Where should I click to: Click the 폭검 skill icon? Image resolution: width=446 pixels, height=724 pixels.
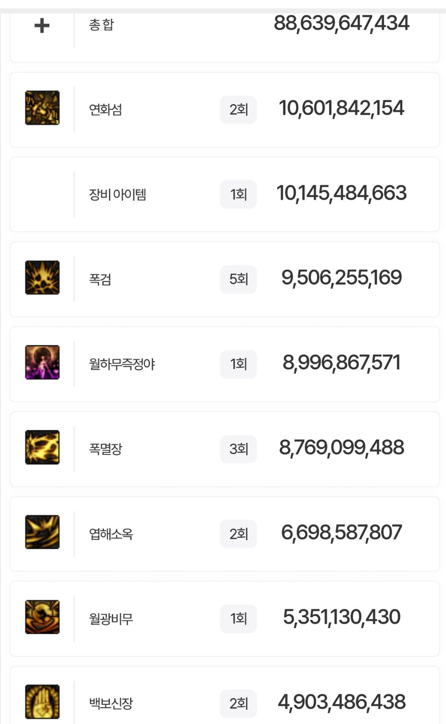[x=42, y=278]
